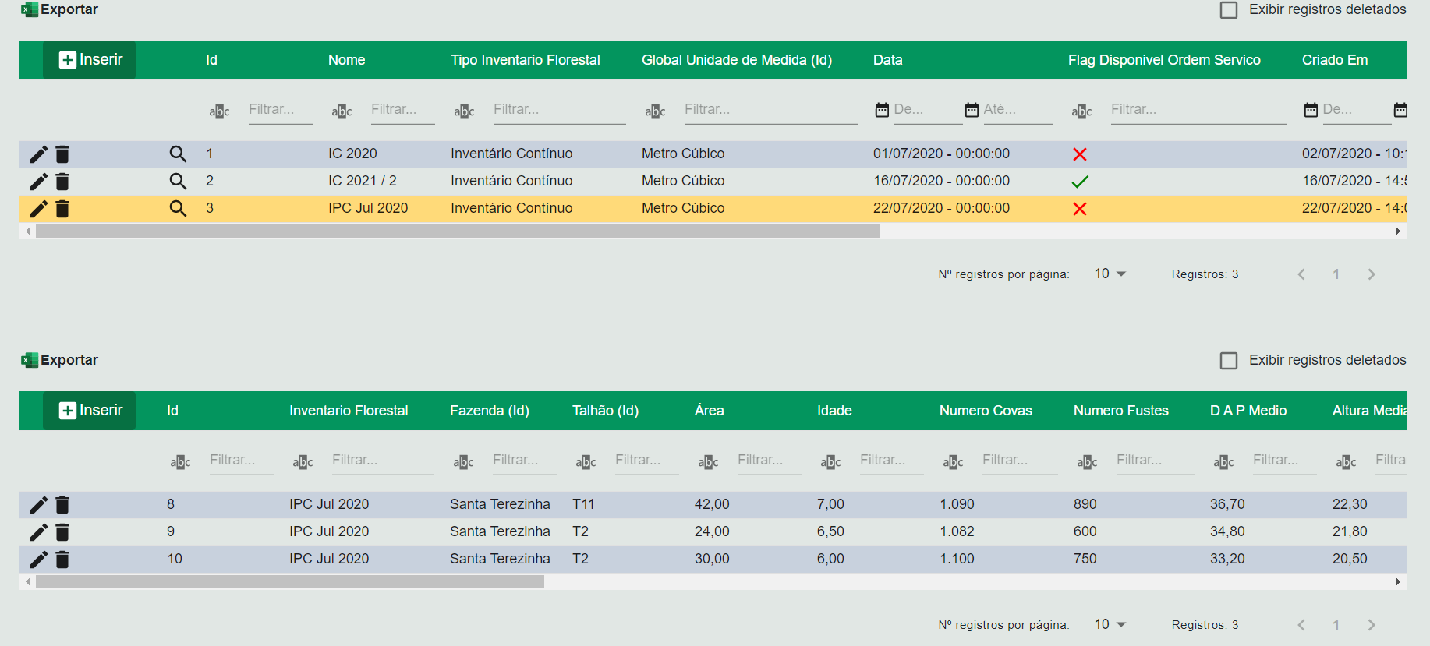Open the Data 'De...' calendar icon

pos(882,110)
